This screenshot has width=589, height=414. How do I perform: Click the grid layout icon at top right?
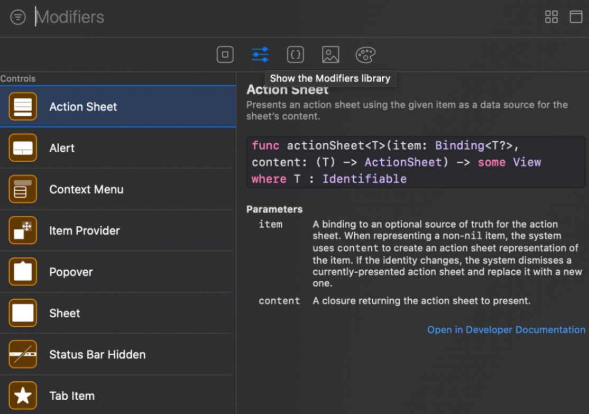(x=551, y=17)
